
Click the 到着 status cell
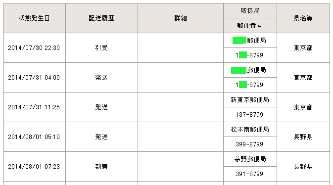[x=101, y=167]
